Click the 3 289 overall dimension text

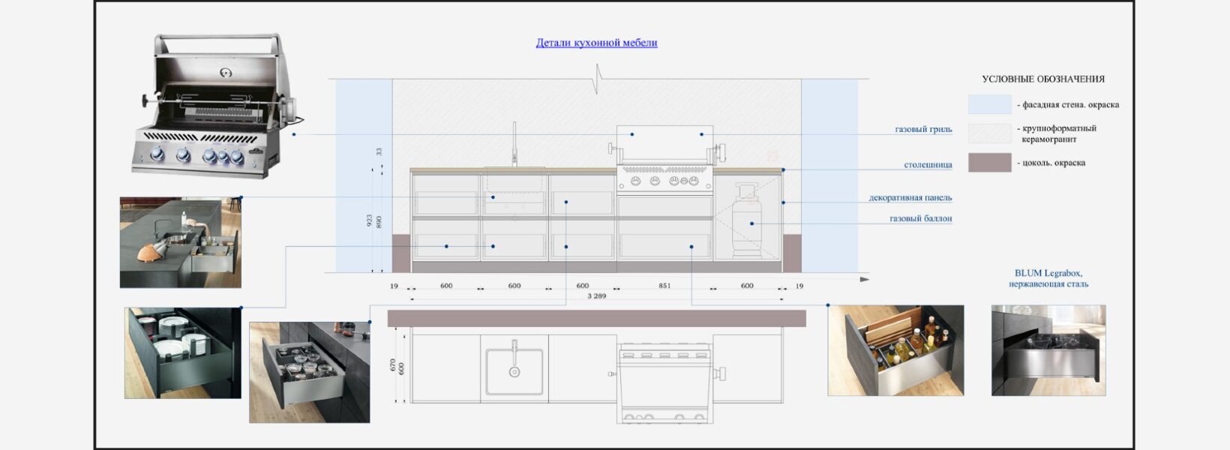(596, 296)
